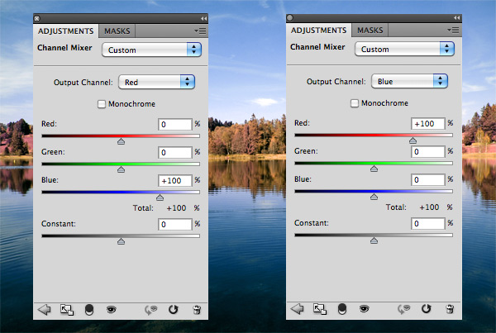
Task: Open Output Channel Blue dropdown
Action: tap(410, 81)
